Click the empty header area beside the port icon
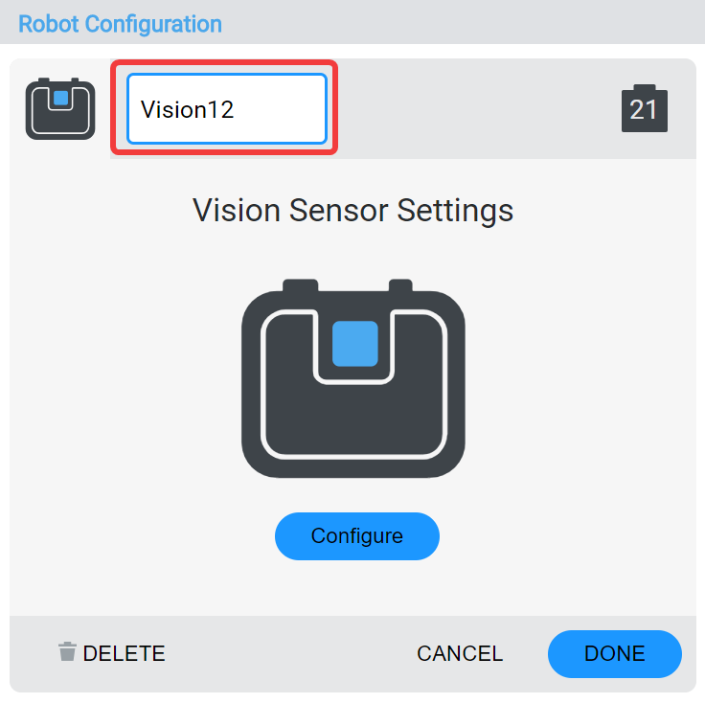 479,108
